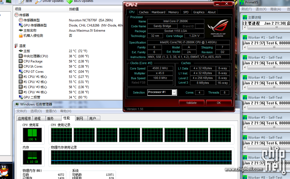Open the 查看(V) menu in Task Manager
The image size is (290, 179).
(51, 111)
